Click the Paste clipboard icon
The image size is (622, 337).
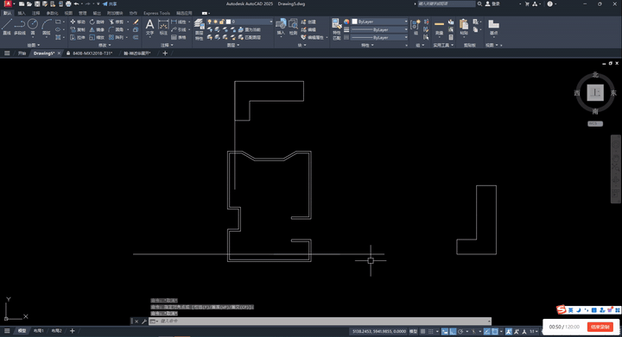click(464, 27)
